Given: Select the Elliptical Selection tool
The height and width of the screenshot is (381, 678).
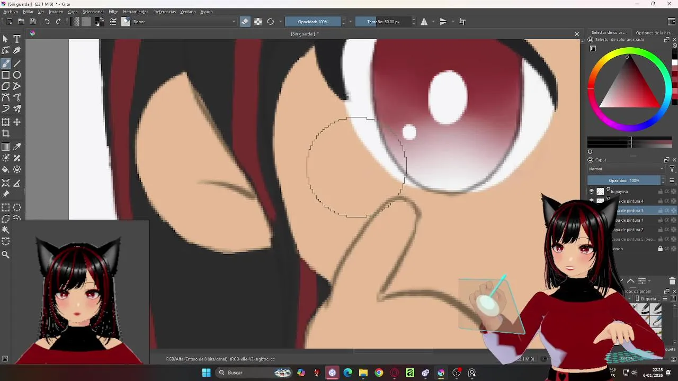Looking at the screenshot, I should (x=17, y=207).
